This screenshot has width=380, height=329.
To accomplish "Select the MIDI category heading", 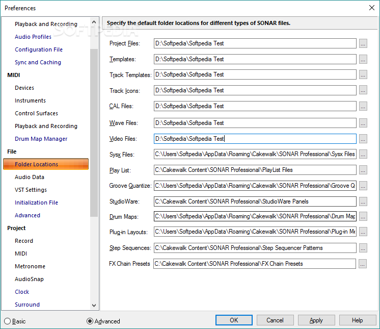I will [14, 75].
